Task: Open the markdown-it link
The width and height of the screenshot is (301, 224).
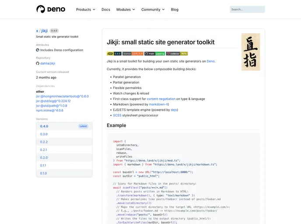Action: click(158, 105)
